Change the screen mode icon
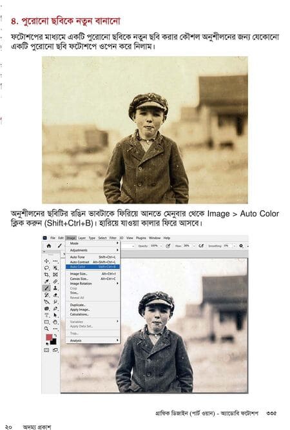This screenshot has height=430, width=290. click(55, 350)
